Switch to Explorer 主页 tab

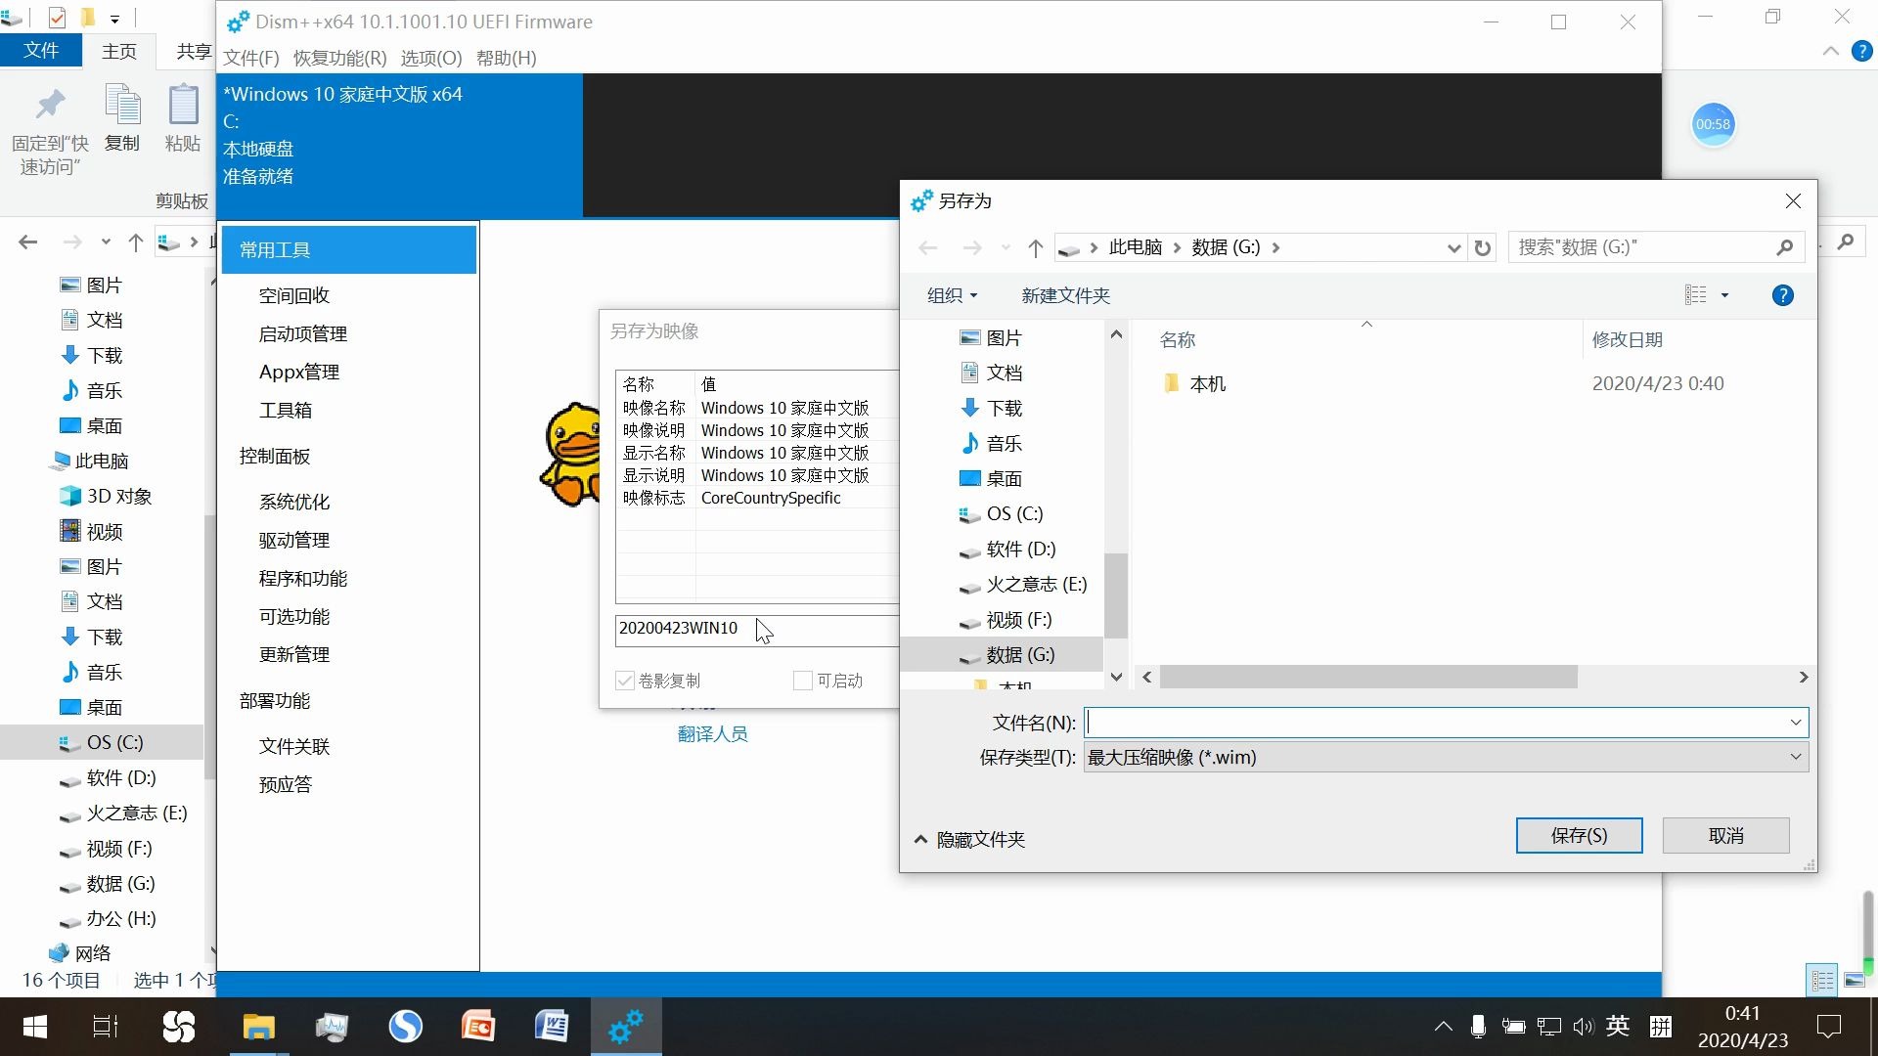pos(119,51)
